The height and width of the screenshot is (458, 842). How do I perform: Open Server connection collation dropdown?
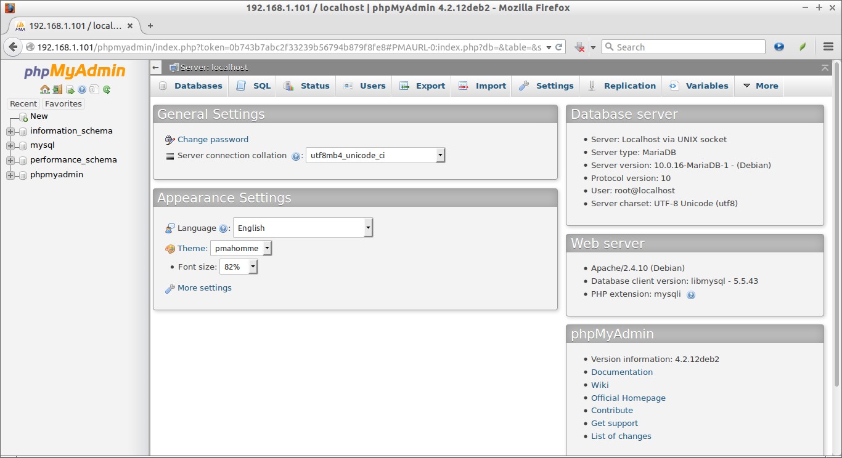(375, 155)
